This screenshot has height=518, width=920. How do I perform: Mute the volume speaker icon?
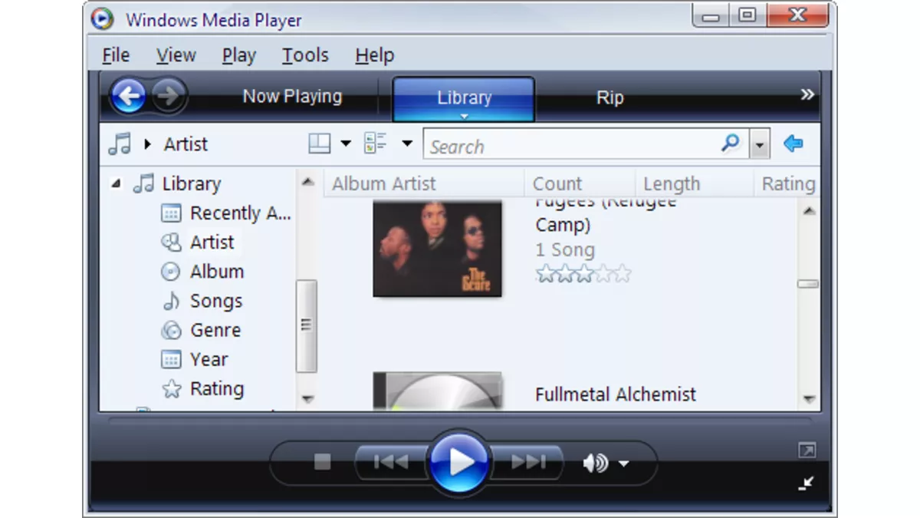pos(594,463)
